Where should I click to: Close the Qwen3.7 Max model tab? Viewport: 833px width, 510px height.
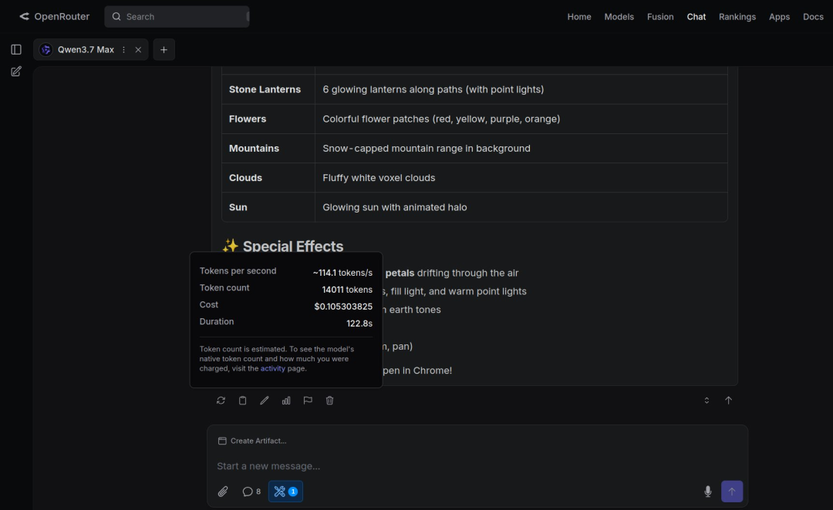(138, 49)
